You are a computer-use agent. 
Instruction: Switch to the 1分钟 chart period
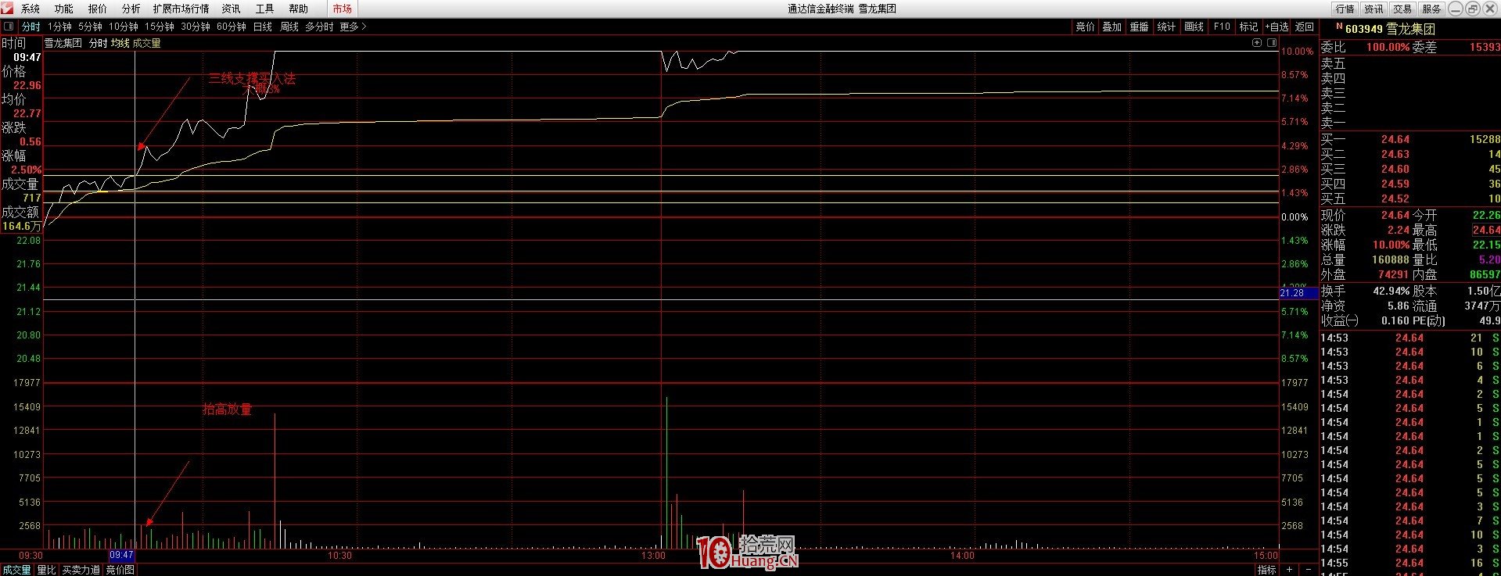pyautogui.click(x=59, y=27)
